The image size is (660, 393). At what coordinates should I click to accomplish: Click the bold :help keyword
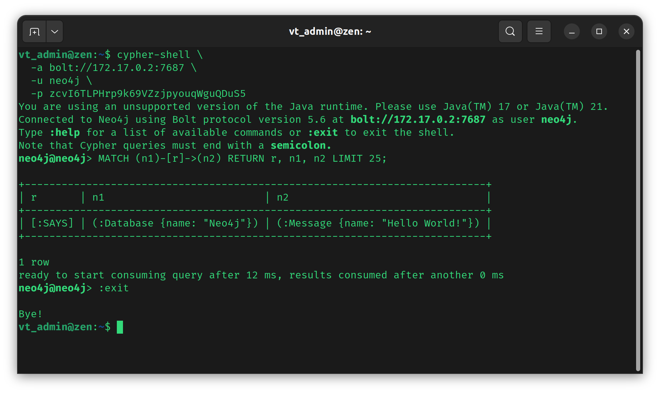click(x=65, y=132)
